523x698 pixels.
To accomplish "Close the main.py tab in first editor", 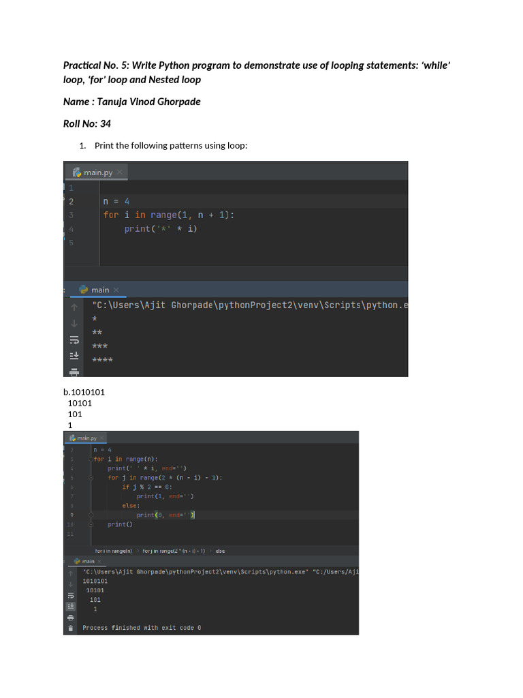I will (x=120, y=172).
